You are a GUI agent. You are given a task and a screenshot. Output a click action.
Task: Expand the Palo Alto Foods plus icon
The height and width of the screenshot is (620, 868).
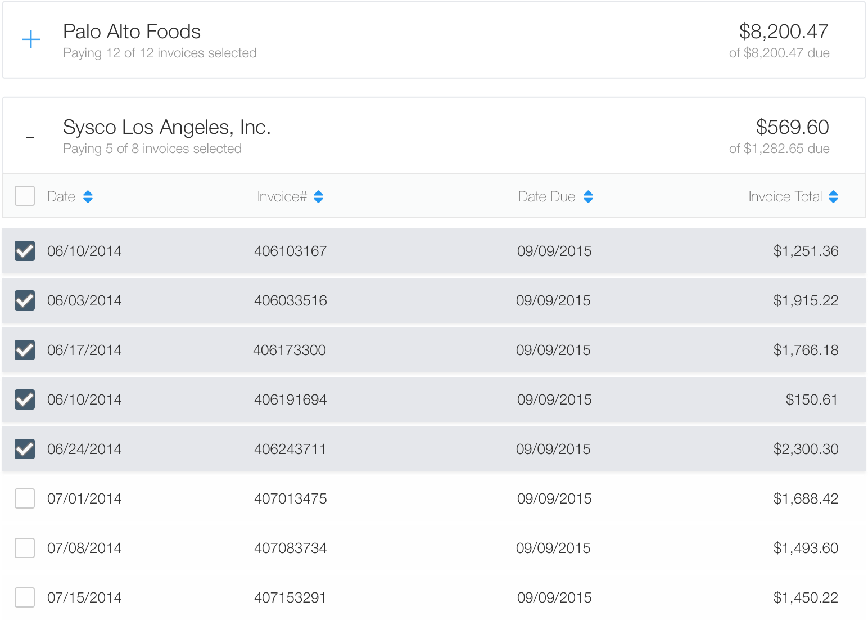[31, 39]
